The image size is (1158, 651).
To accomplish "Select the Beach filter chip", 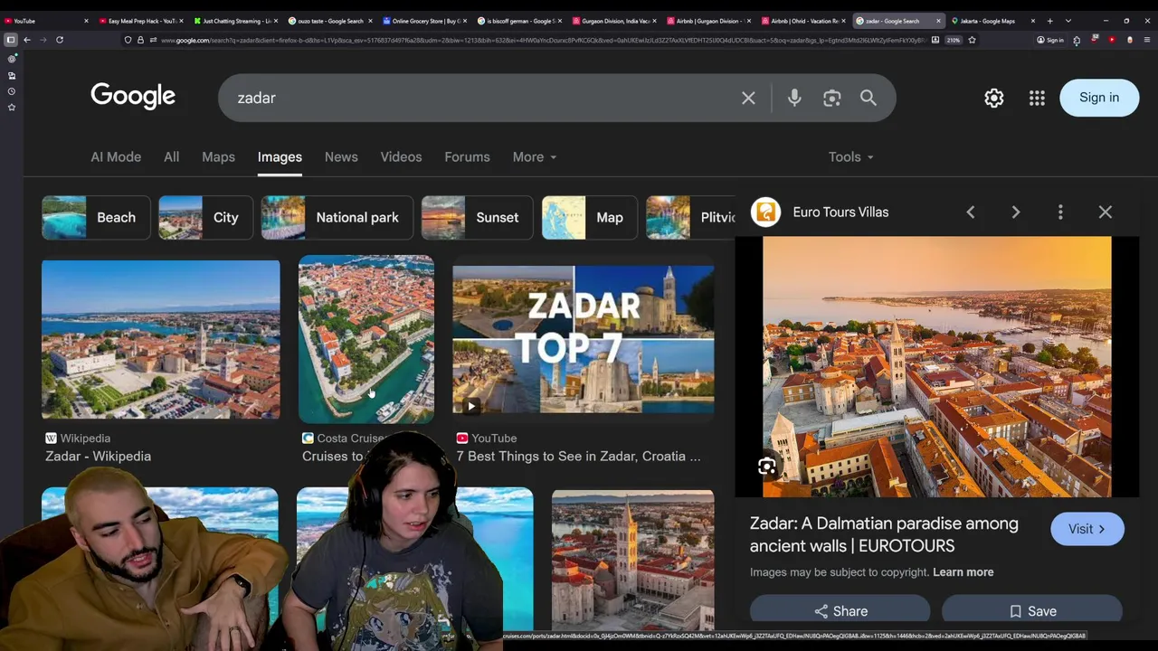I will point(96,218).
